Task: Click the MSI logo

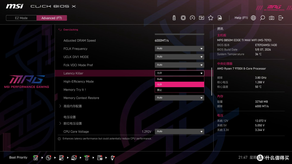Action: pos(15,6)
